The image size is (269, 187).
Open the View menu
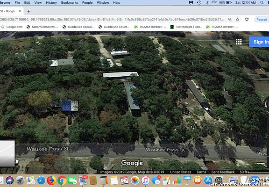(x=38, y=3)
